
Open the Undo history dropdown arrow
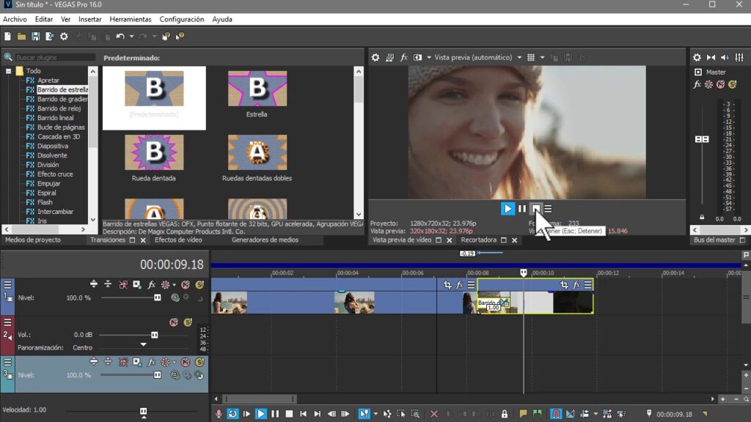point(132,37)
